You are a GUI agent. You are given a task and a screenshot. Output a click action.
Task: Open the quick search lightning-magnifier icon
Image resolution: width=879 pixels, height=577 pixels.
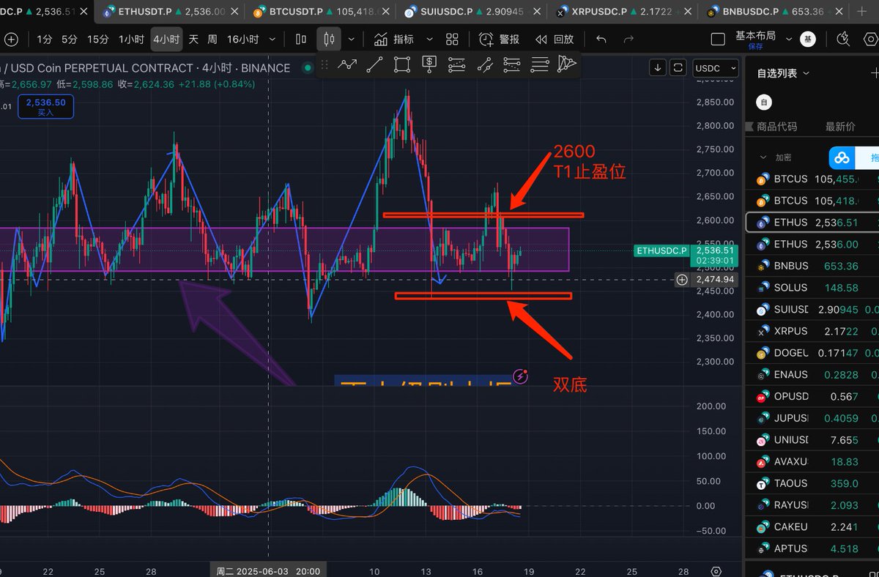(843, 40)
